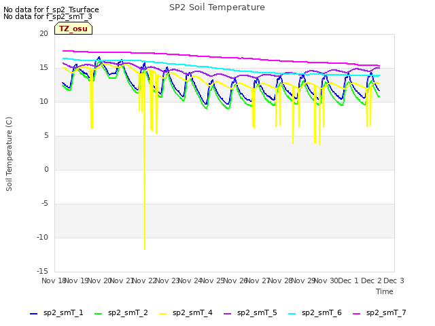The width and height of the screenshot is (435, 326).
Task: Click the yellow sp2_smT_4 legend swatch
Action: click(163, 314)
